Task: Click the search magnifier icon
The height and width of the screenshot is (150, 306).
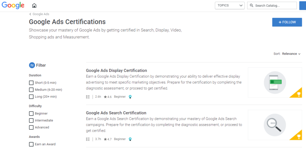Action: tap(252, 5)
